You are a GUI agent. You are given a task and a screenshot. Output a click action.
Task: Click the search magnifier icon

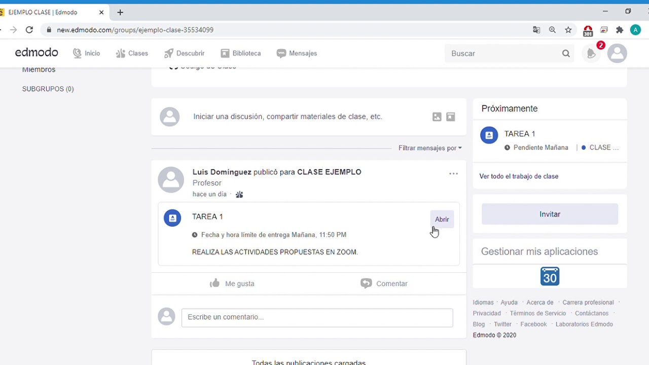pos(566,53)
